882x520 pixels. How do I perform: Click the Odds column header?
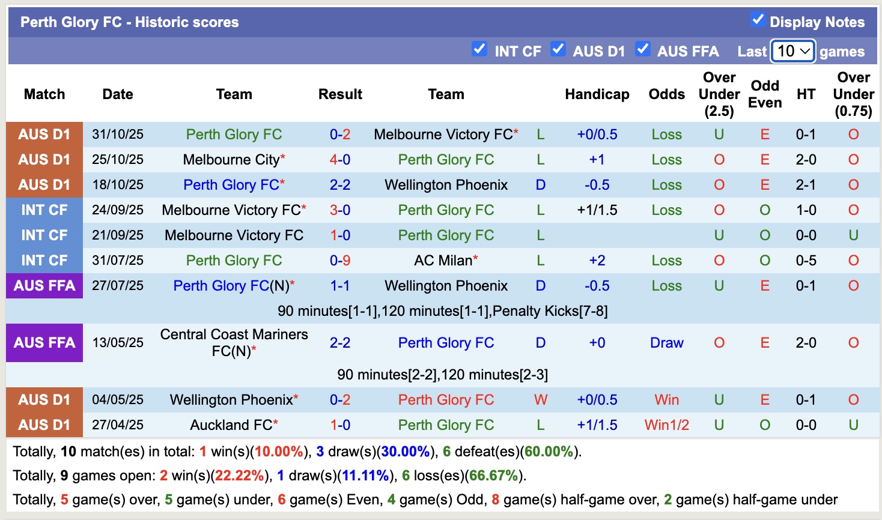click(x=666, y=94)
